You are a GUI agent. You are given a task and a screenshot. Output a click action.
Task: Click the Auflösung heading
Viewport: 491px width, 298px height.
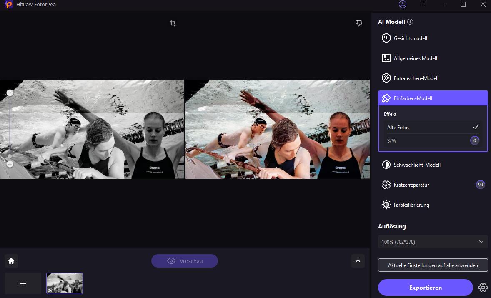[x=392, y=226]
